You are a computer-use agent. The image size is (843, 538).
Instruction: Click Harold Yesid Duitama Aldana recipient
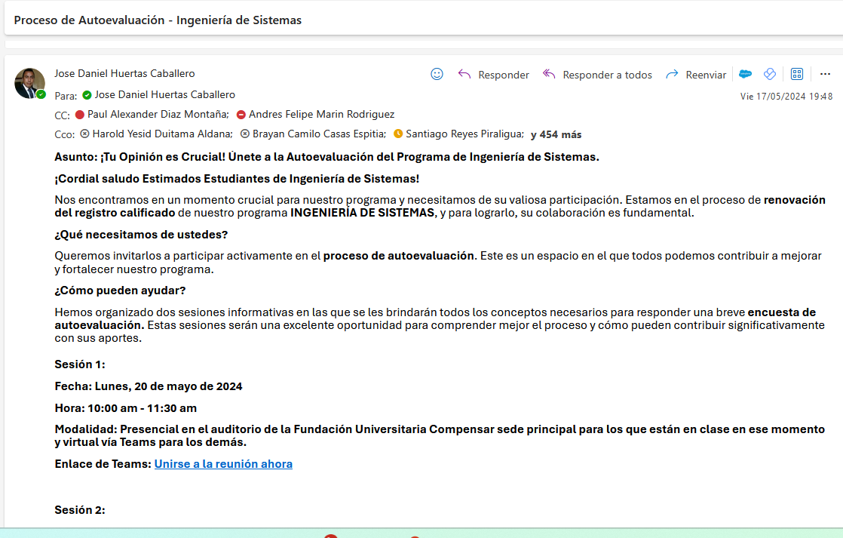tap(162, 134)
